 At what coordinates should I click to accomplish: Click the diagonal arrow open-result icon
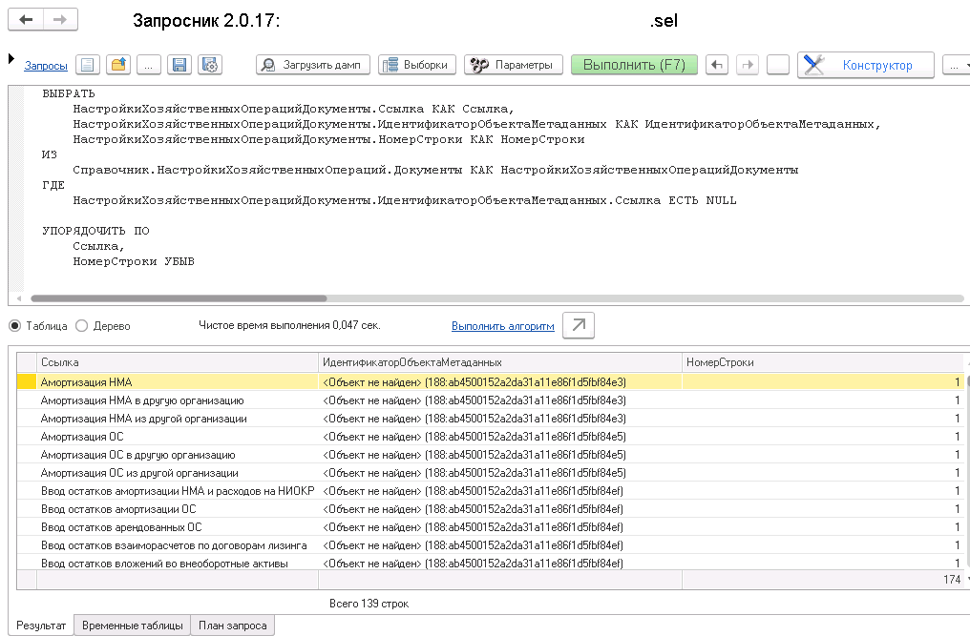pos(579,325)
